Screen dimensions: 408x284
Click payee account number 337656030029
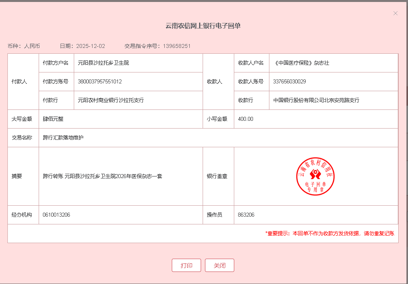[x=289, y=81]
